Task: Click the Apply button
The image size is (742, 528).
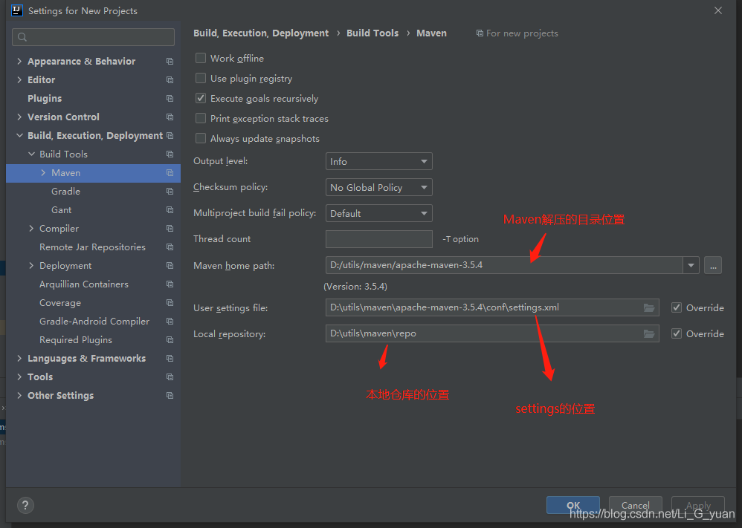Action: (698, 505)
